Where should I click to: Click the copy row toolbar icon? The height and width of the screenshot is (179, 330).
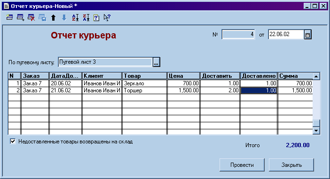coord(42,17)
